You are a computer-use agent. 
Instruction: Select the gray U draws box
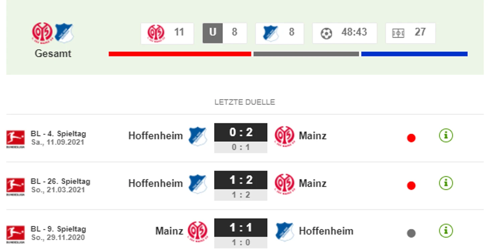tap(212, 33)
